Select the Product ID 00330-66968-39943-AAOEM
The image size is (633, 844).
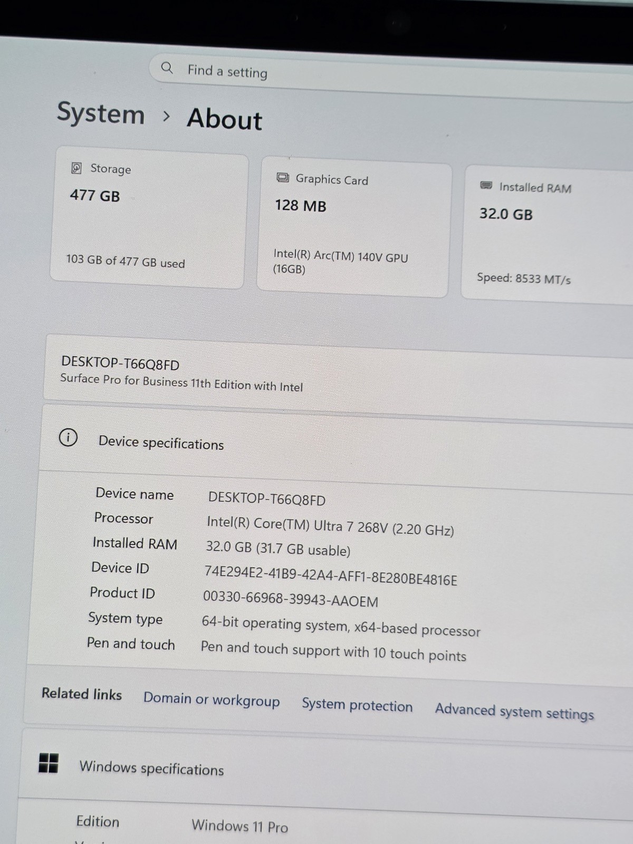(x=291, y=599)
